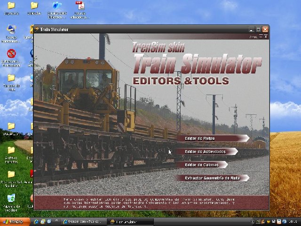Select the top-left desktop folder
Viewport: 301px width, 226px height.
pos(11,6)
